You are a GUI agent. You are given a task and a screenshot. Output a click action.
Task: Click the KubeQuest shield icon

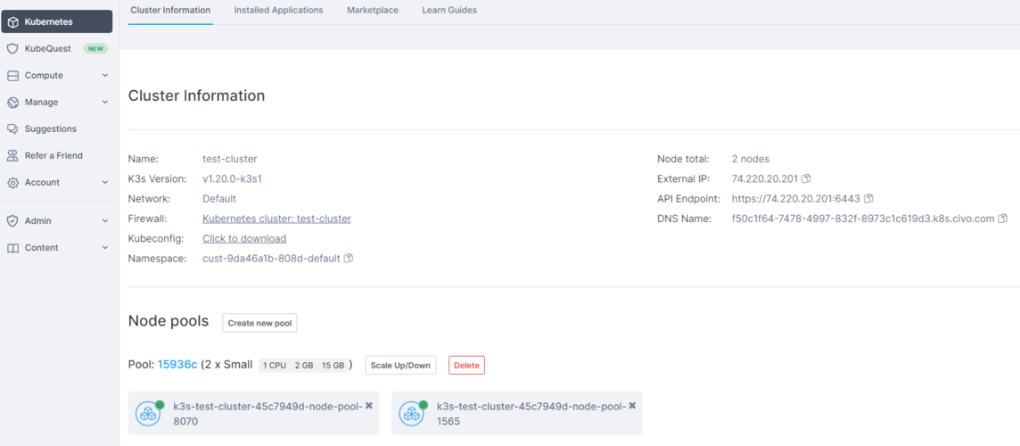pos(13,49)
